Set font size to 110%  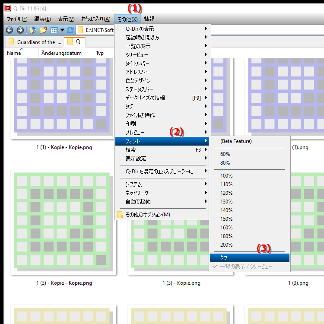250,184
